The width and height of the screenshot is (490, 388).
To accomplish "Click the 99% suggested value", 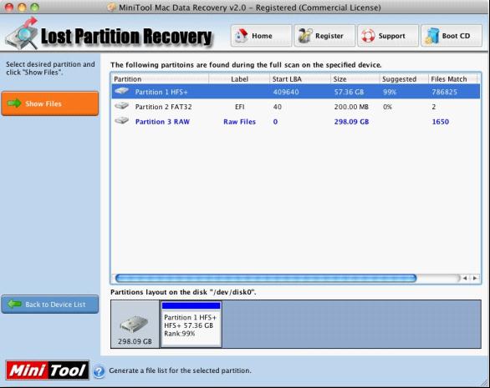I will pyautogui.click(x=390, y=92).
